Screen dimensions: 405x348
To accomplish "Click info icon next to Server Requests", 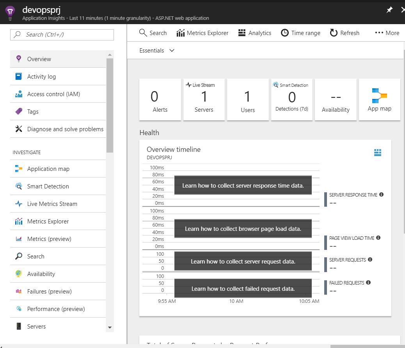I will [370, 260].
